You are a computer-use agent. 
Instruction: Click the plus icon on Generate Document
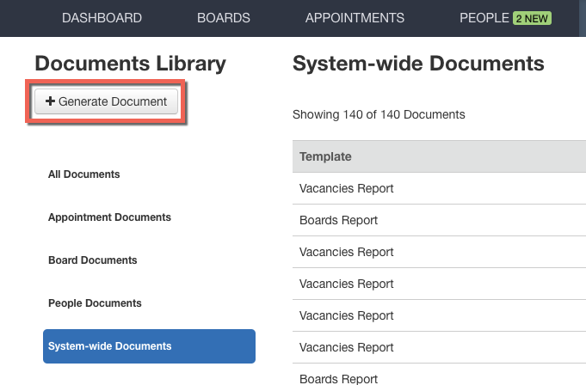(50, 101)
